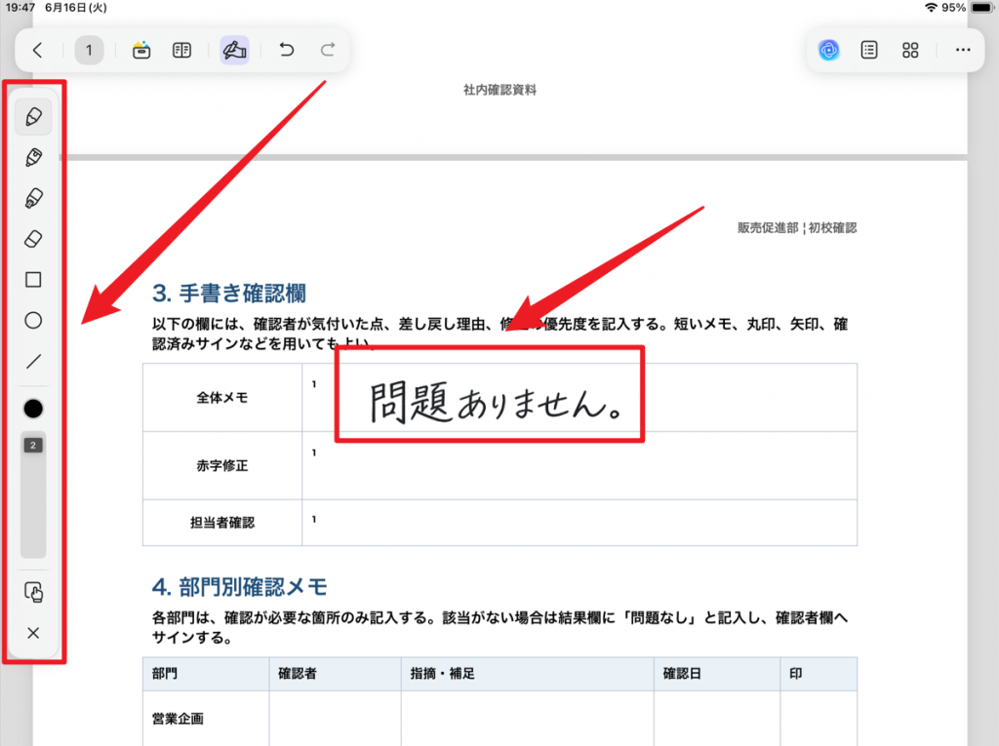Select the straight line tool
The height and width of the screenshot is (746, 999).
click(x=34, y=361)
